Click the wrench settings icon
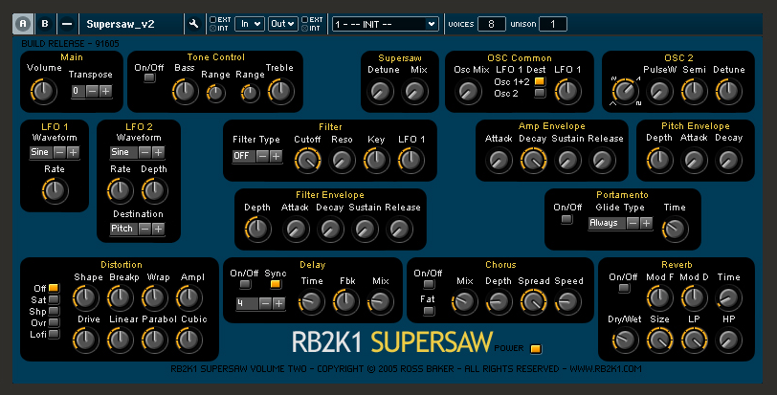 coord(194,23)
